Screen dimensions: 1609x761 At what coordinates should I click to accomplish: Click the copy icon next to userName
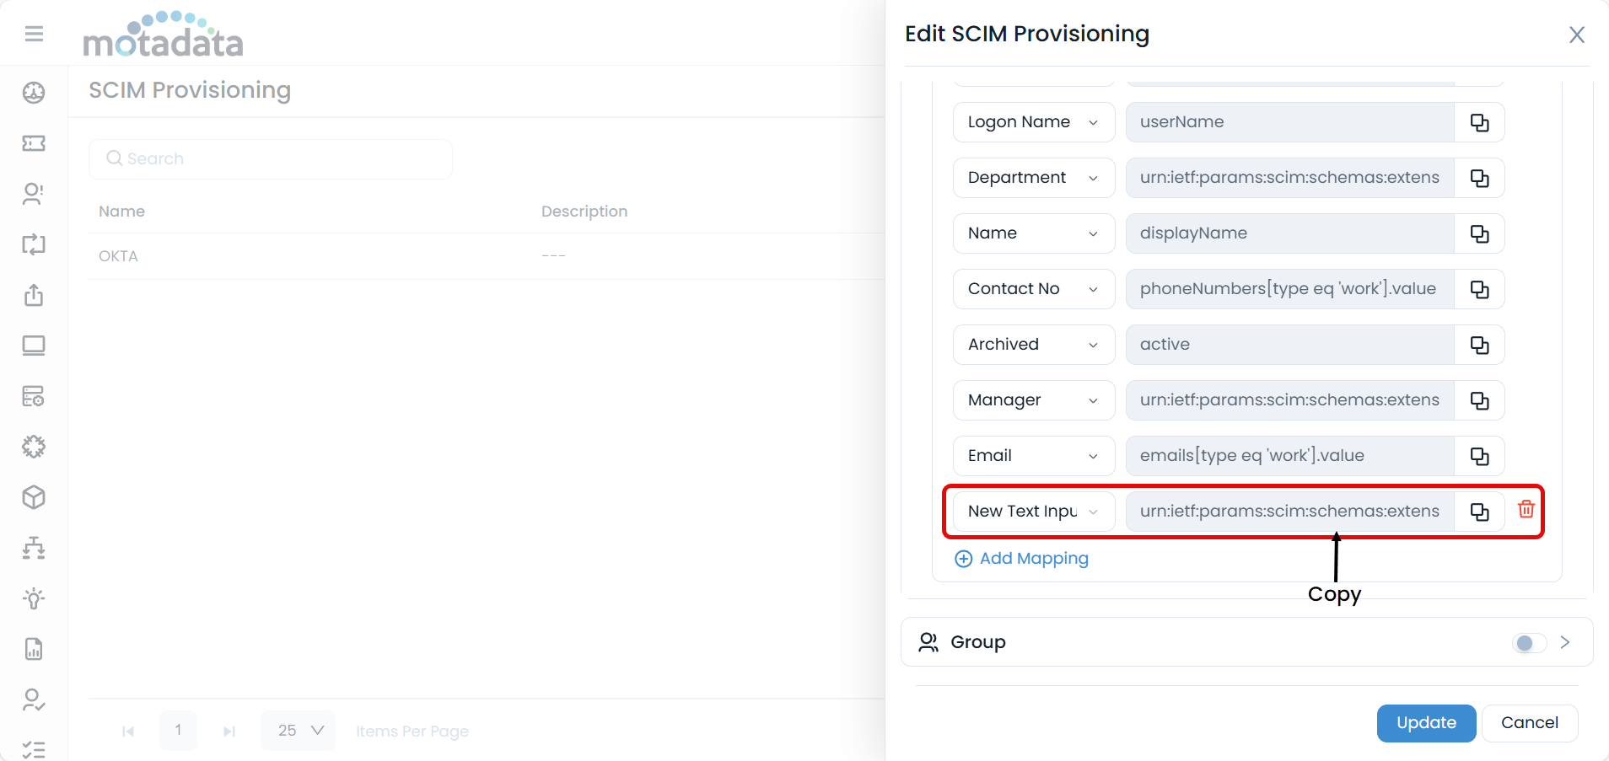[1479, 122]
